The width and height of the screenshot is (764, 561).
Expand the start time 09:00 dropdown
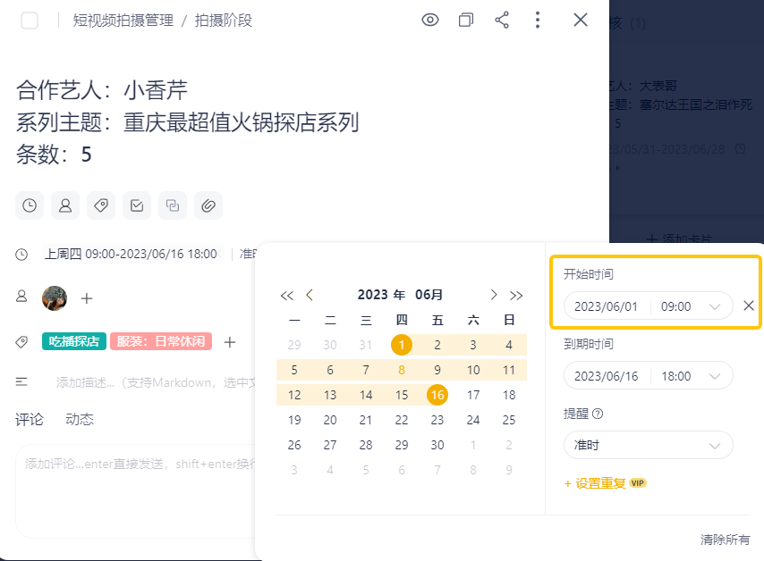[x=691, y=306]
